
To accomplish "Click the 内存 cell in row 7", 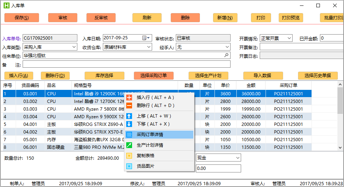I will tap(58, 140).
